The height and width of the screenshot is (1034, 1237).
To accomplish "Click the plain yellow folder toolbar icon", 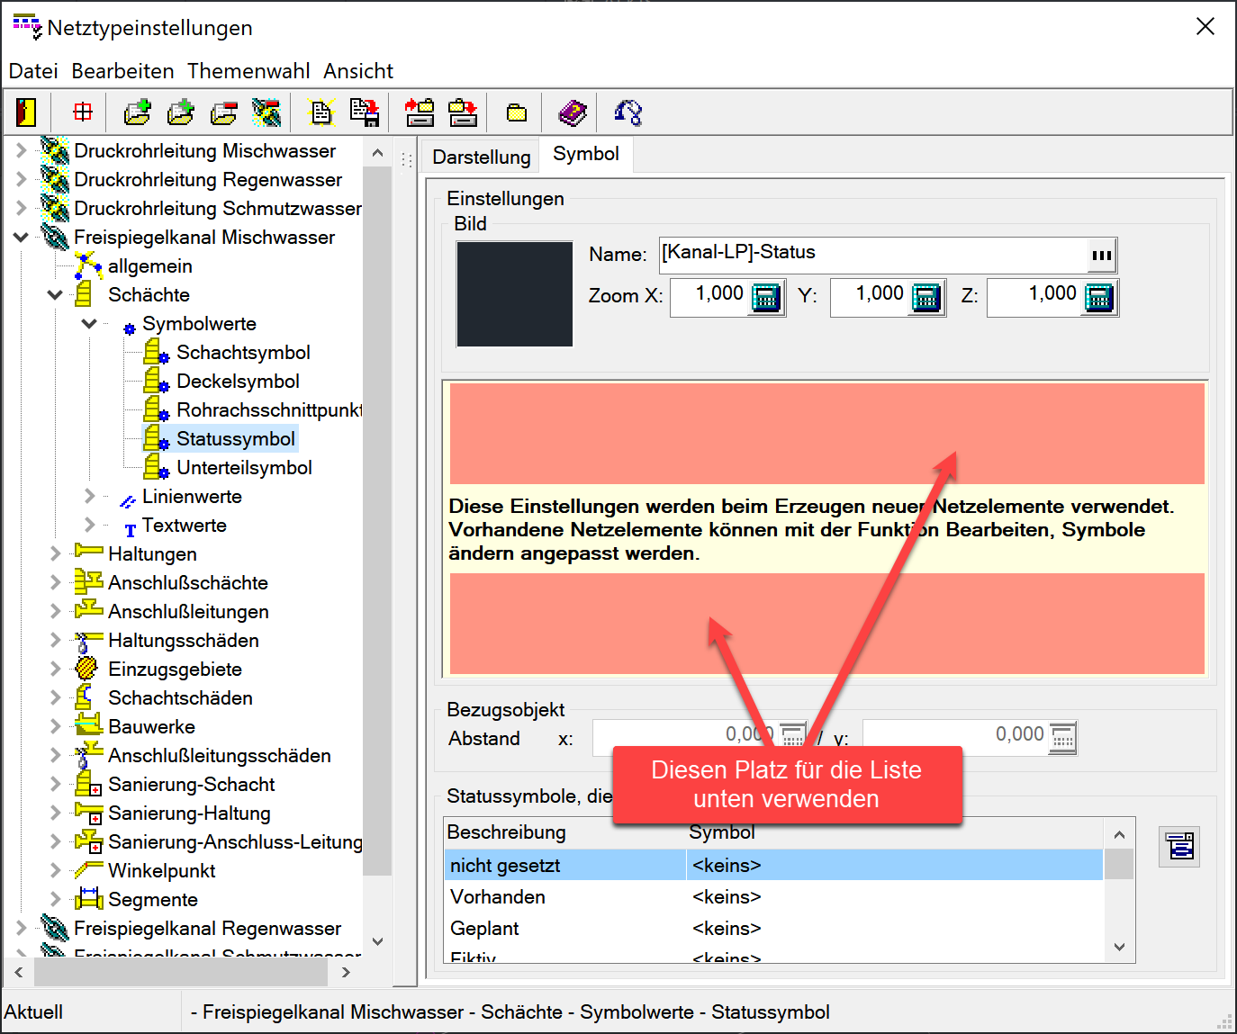I will tap(516, 112).
